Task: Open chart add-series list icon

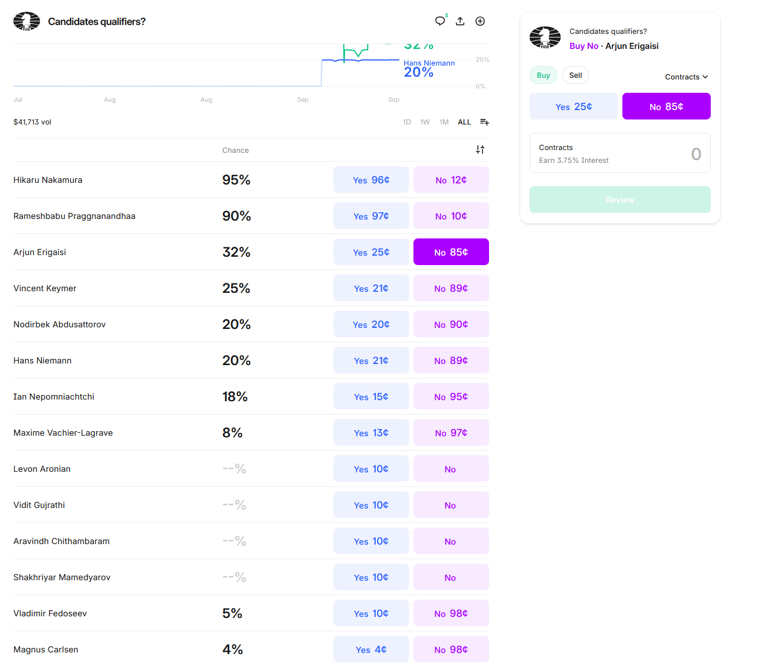Action: (x=484, y=122)
